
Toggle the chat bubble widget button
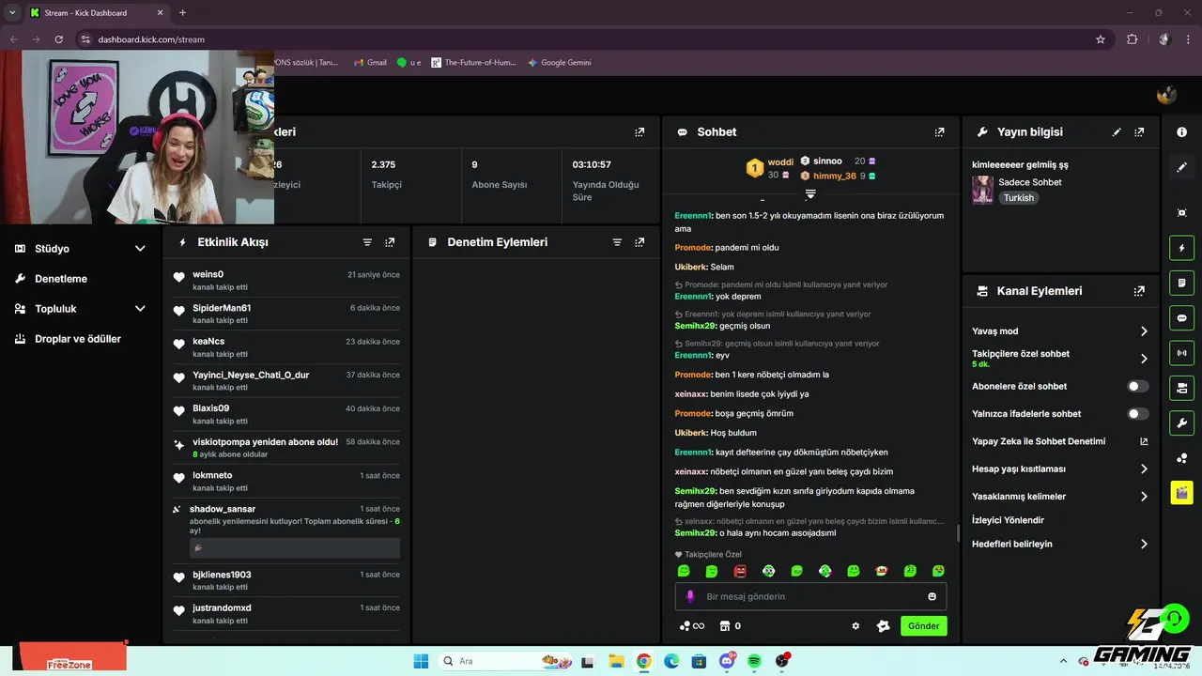[x=1181, y=318]
